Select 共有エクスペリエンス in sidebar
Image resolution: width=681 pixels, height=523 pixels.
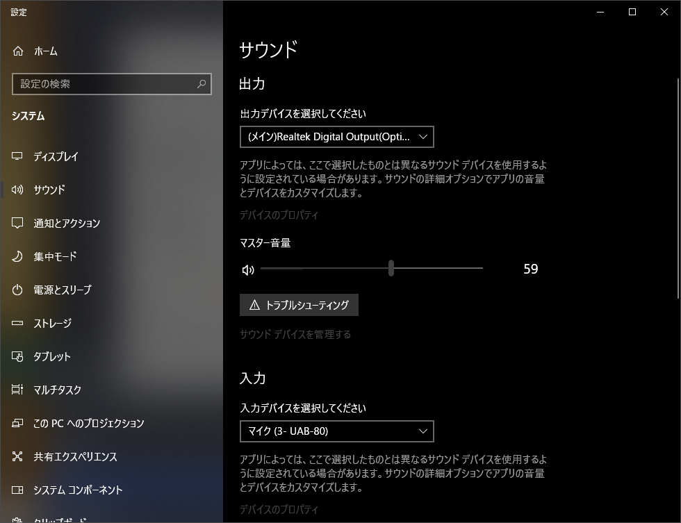[75, 457]
